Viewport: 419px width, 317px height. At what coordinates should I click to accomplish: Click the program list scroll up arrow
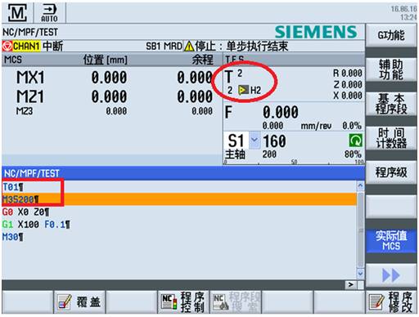360,185
